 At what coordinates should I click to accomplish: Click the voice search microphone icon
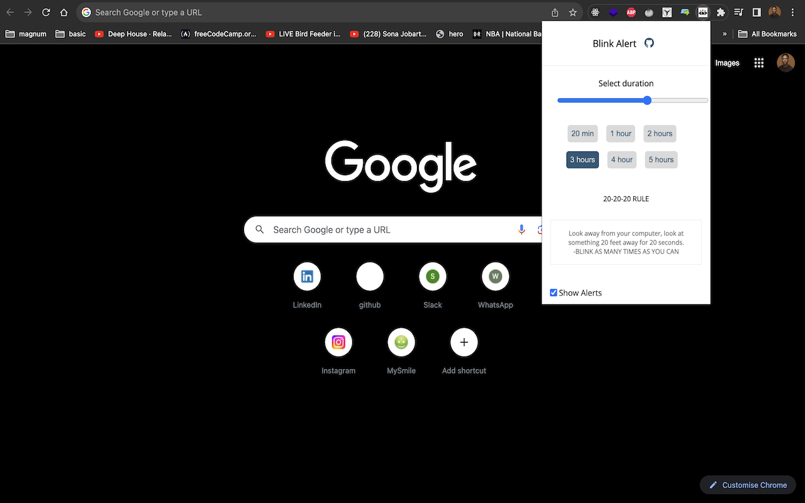point(521,229)
